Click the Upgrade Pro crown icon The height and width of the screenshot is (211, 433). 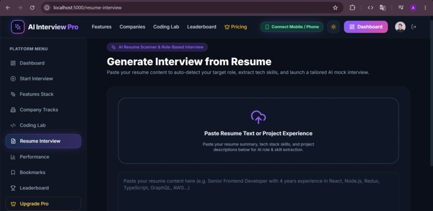click(13, 204)
